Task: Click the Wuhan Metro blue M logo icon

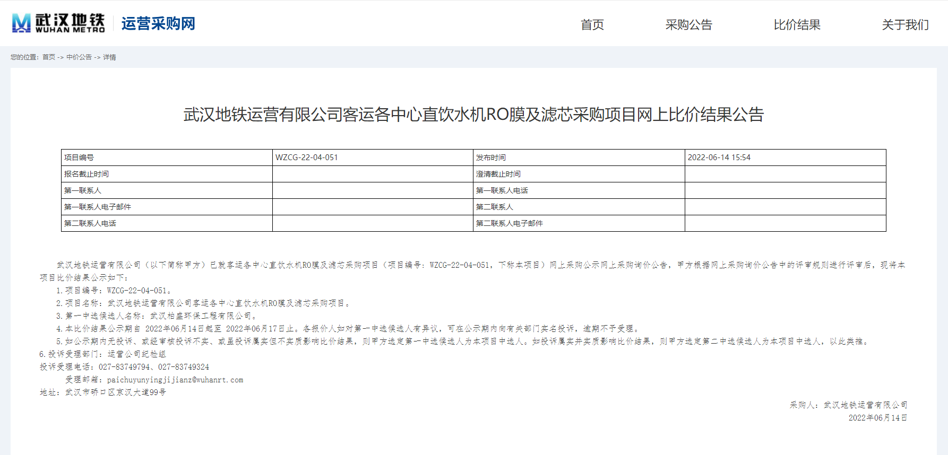Action: (21, 23)
